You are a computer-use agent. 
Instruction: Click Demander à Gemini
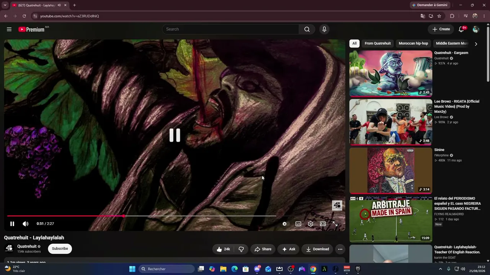[429, 5]
